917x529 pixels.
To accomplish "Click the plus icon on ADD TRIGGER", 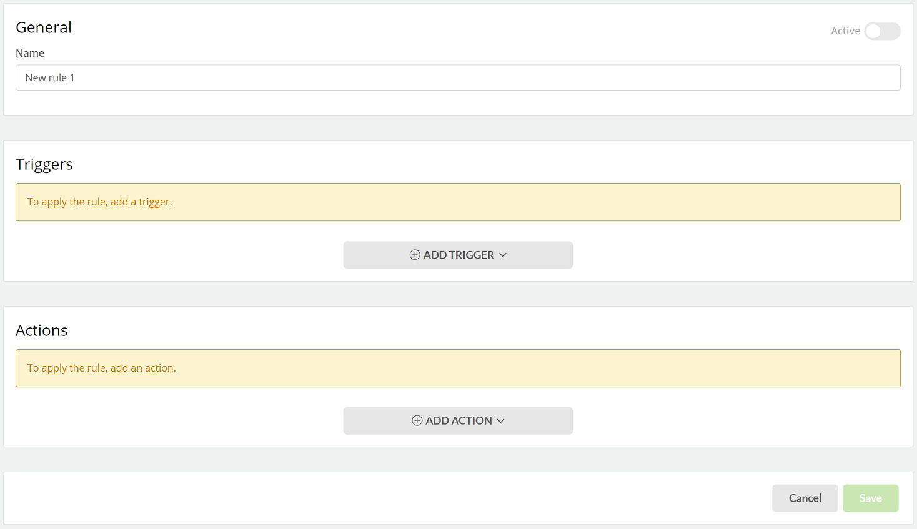I will 415,255.
